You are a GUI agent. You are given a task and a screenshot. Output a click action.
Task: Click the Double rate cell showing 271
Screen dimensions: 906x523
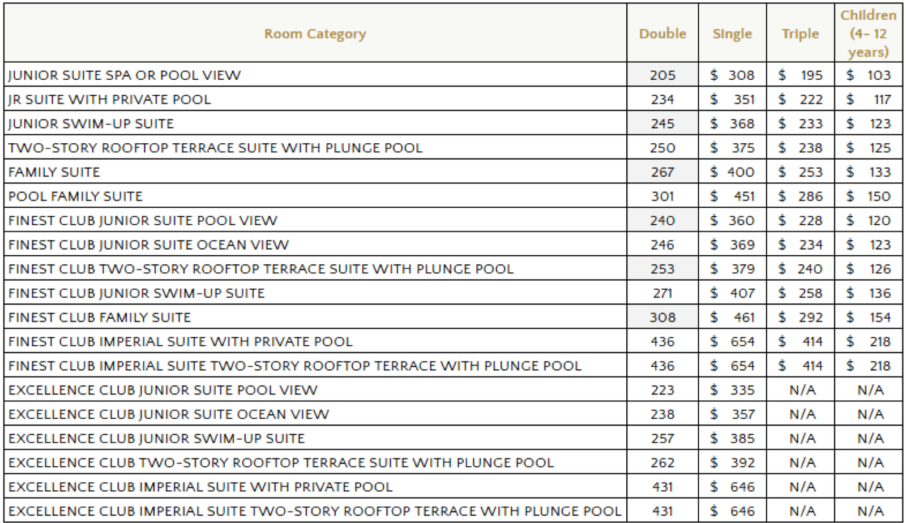(x=663, y=293)
